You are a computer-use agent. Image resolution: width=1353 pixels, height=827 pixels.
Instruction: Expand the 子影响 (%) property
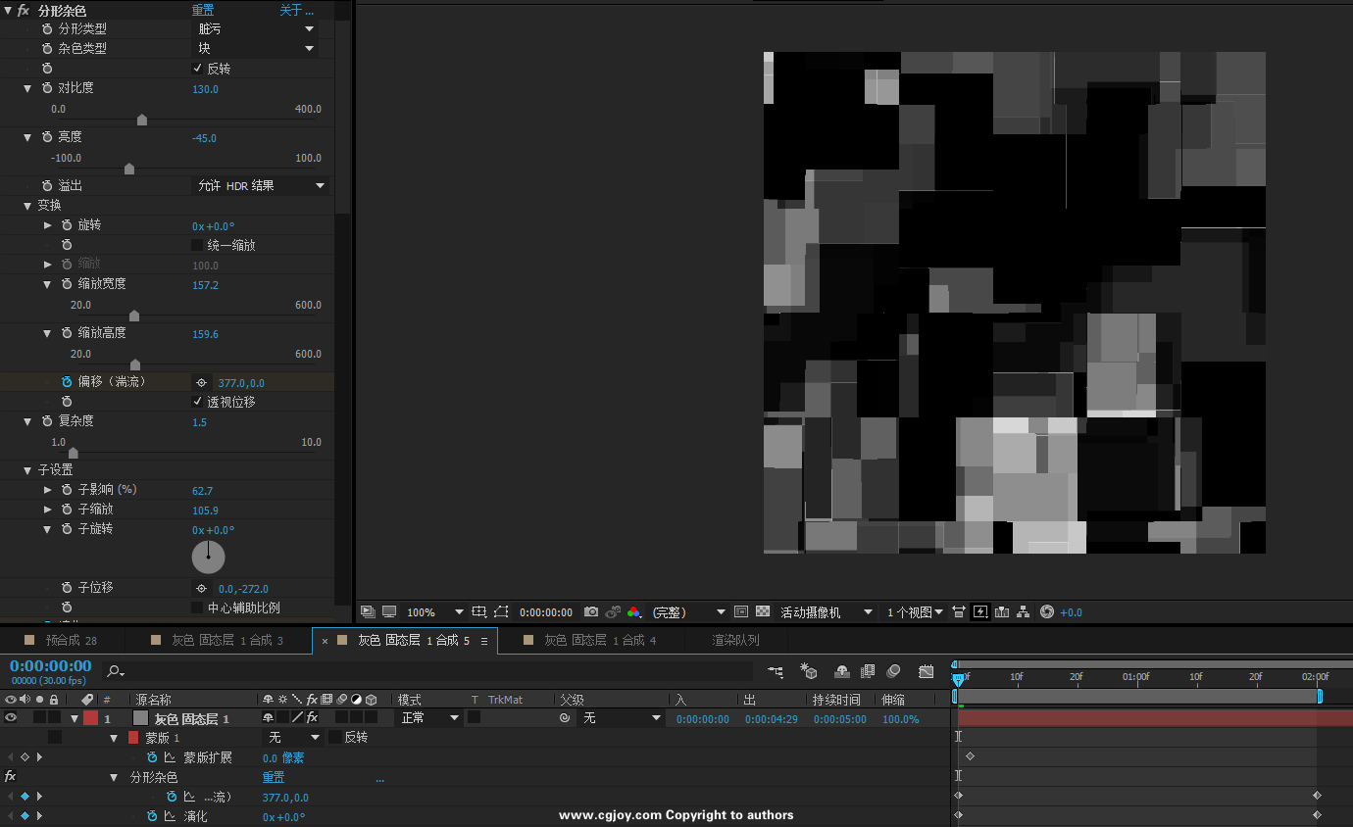(x=47, y=490)
